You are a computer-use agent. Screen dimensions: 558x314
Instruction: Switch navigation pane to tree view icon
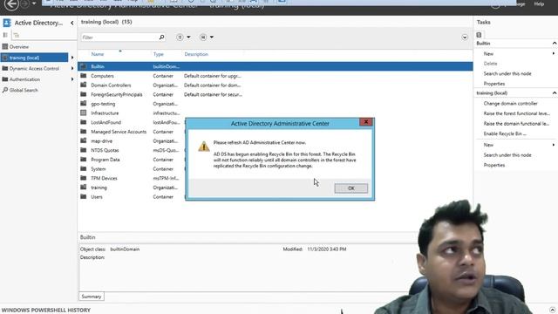[17, 35]
